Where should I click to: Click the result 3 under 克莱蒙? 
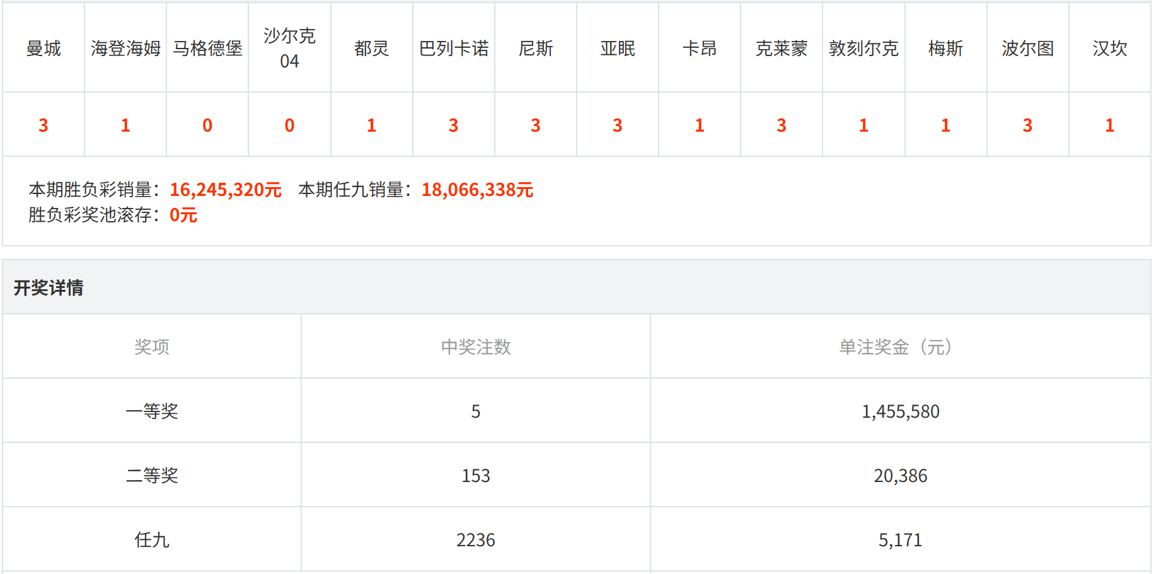coord(782,125)
